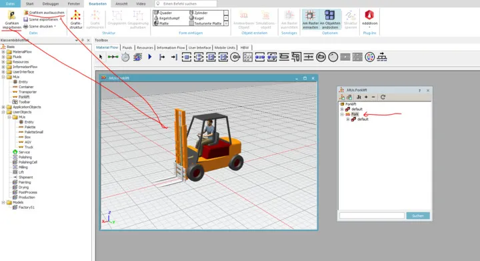Click the 'Einen Befehl suchen' search field

(x=186, y=4)
